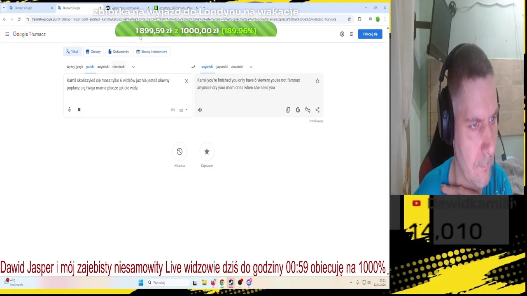Open translation Historia
Image resolution: width=527 pixels, height=296 pixels.
(180, 156)
